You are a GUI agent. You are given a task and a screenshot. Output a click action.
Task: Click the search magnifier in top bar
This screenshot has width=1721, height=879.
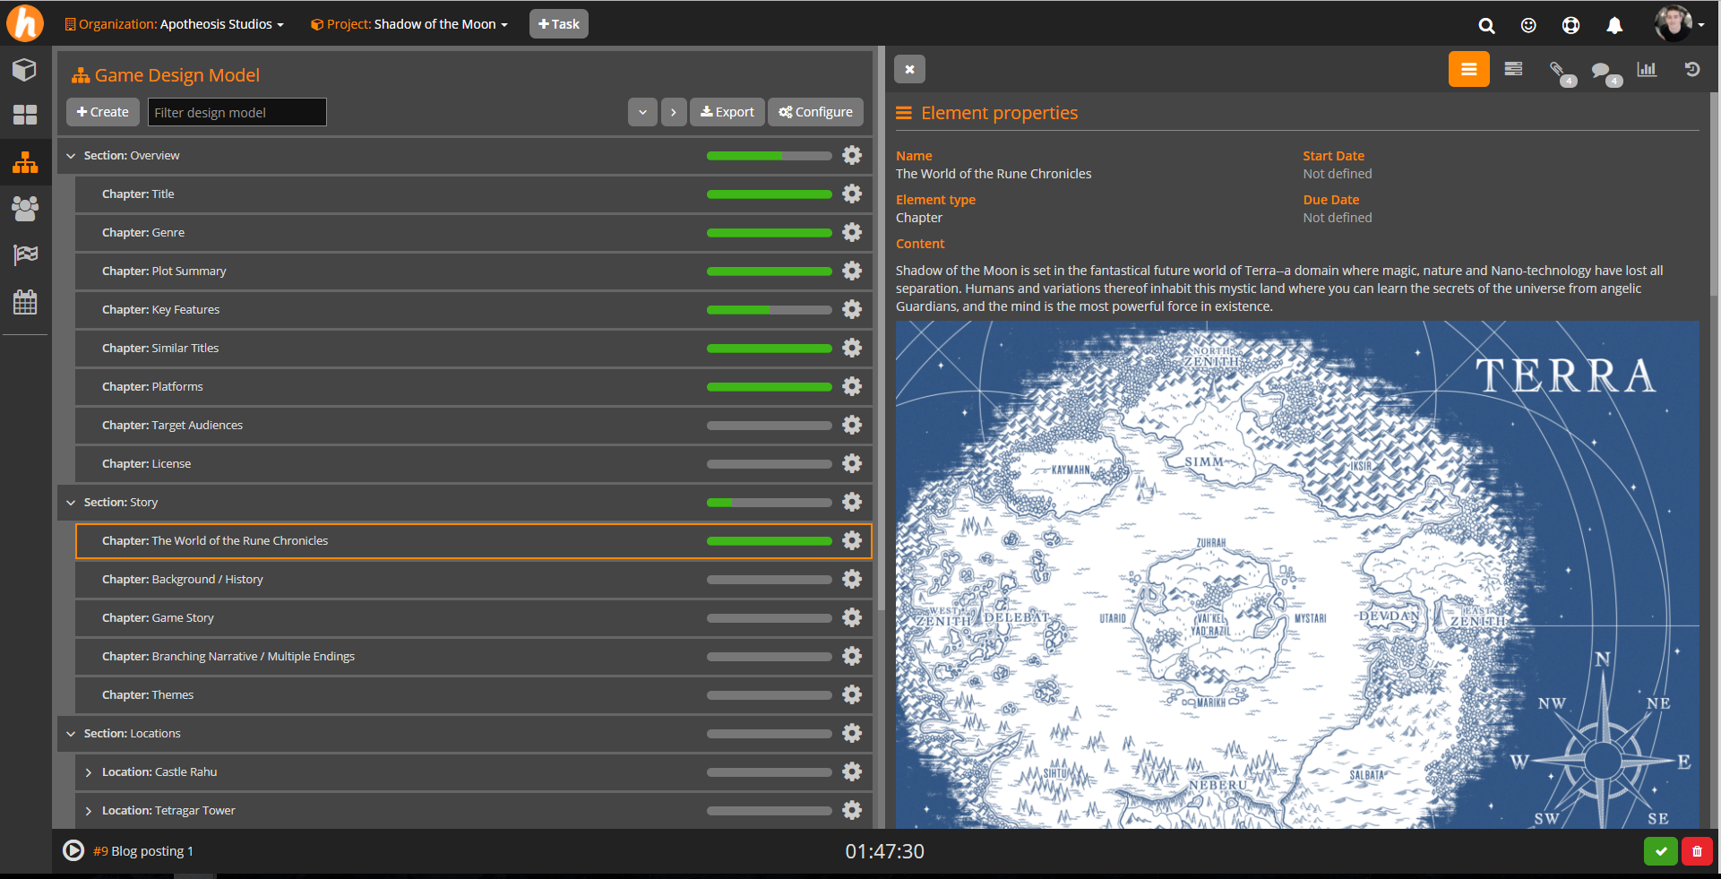point(1486,25)
